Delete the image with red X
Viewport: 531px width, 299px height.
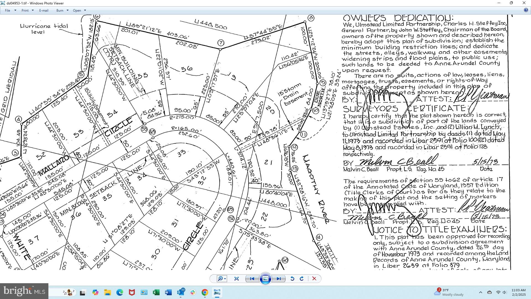coord(314,279)
